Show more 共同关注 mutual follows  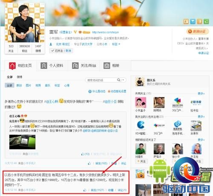click(x=201, y=94)
